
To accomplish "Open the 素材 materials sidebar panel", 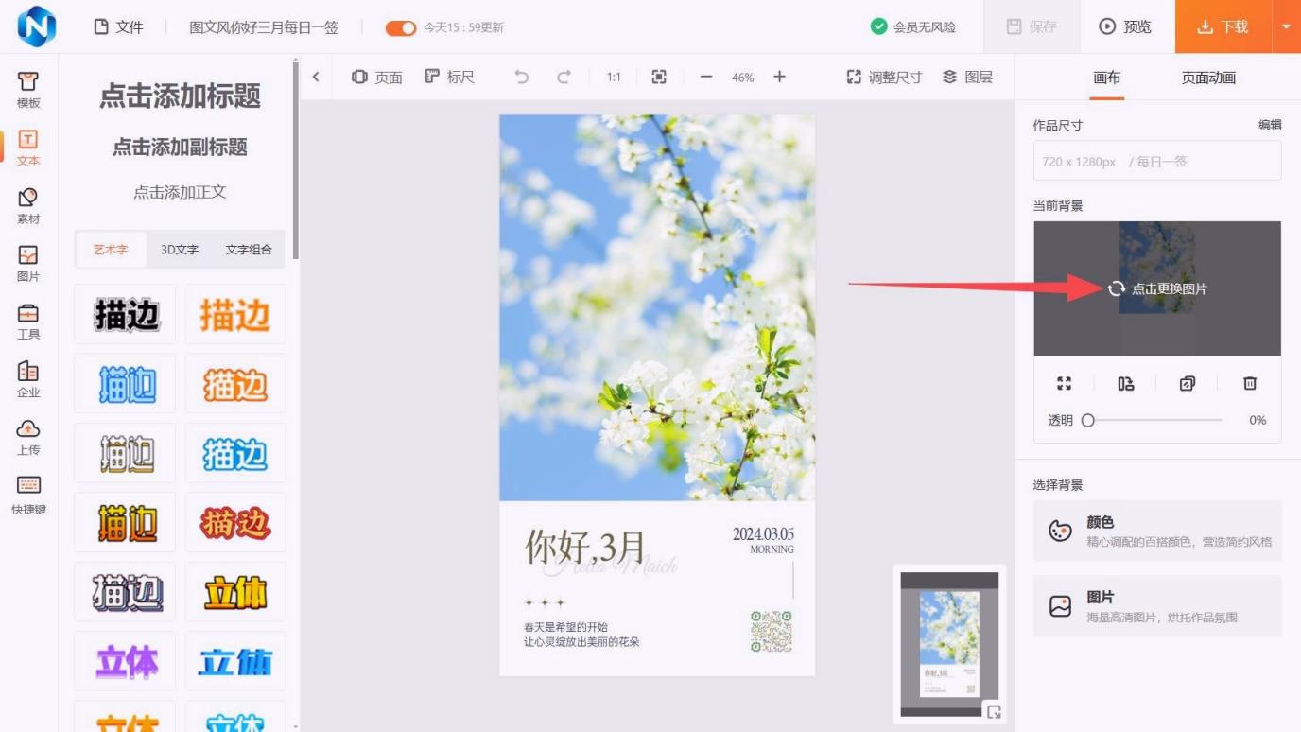I will pyautogui.click(x=28, y=205).
